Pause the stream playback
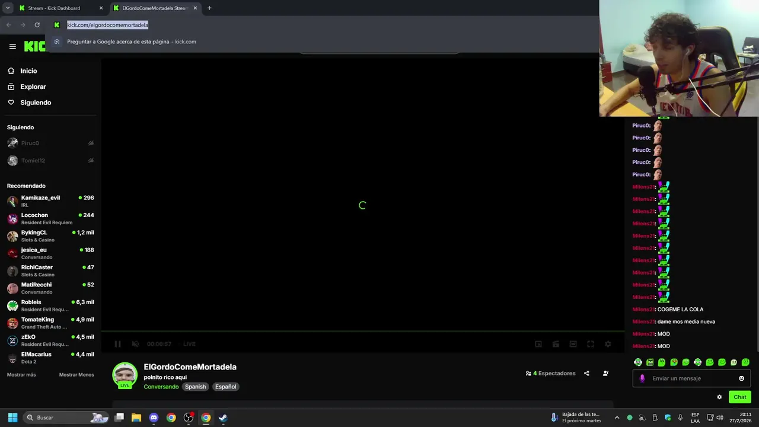The width and height of the screenshot is (759, 427). 117,344
